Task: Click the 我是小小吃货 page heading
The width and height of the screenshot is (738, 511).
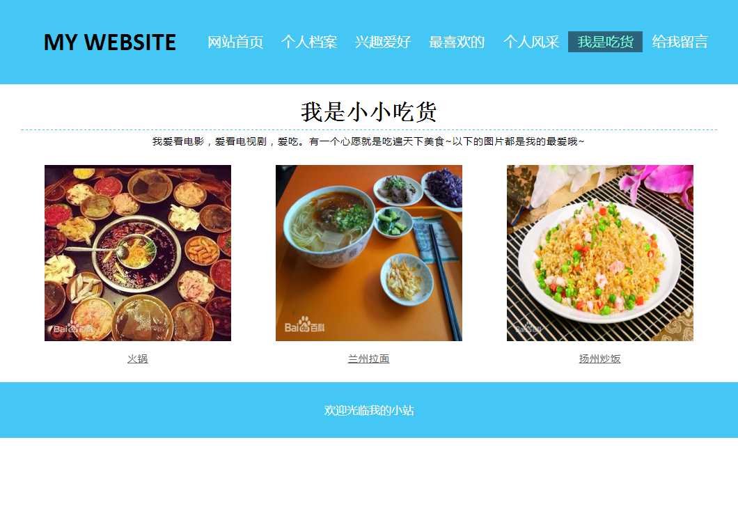Action: 369,112
